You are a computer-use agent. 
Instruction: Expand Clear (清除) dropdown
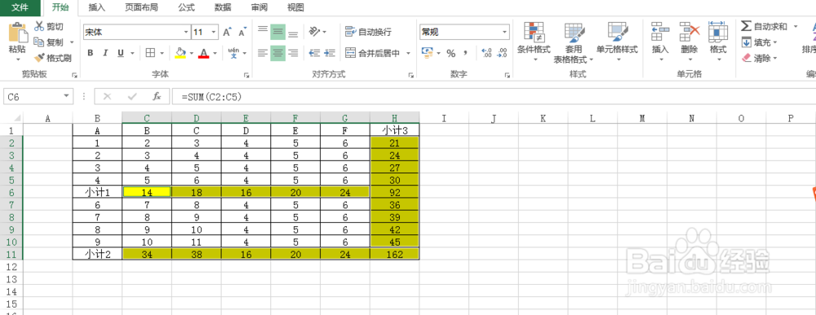tap(775, 58)
